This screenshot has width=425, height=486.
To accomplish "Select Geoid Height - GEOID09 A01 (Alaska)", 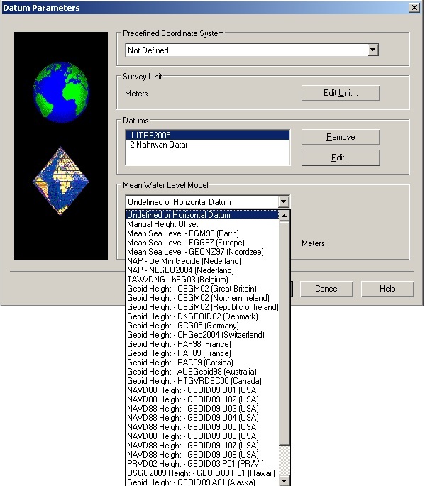I will point(202,482).
